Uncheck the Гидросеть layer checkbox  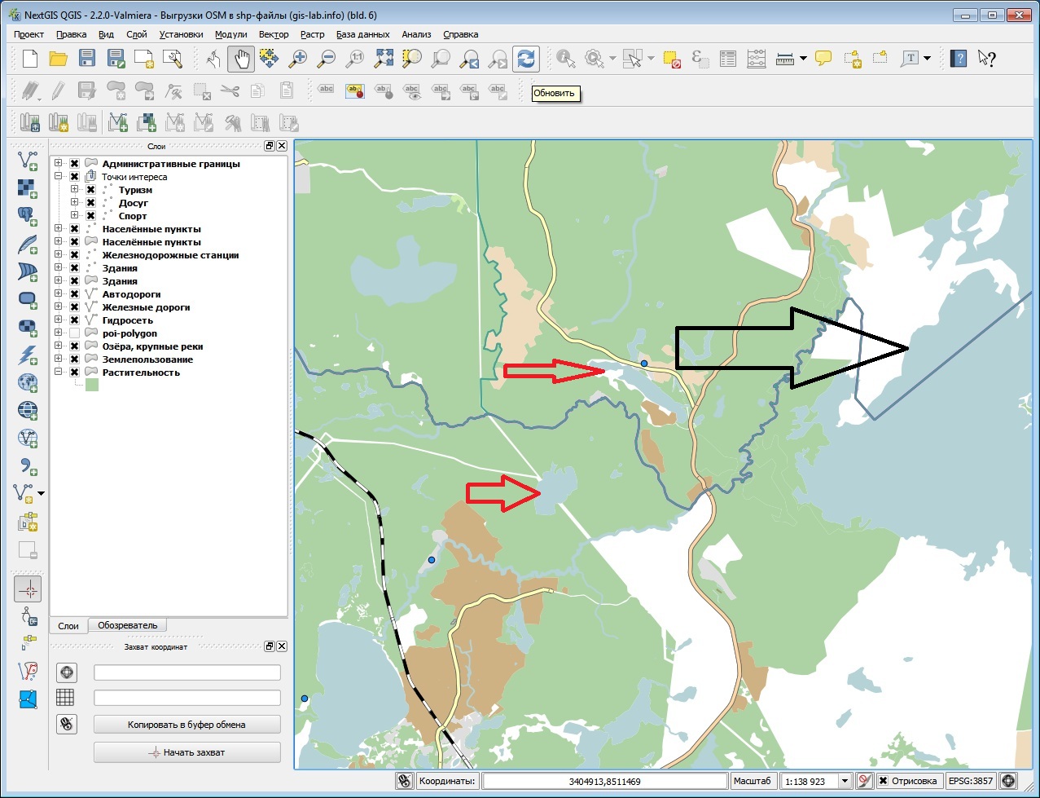pyautogui.click(x=74, y=320)
